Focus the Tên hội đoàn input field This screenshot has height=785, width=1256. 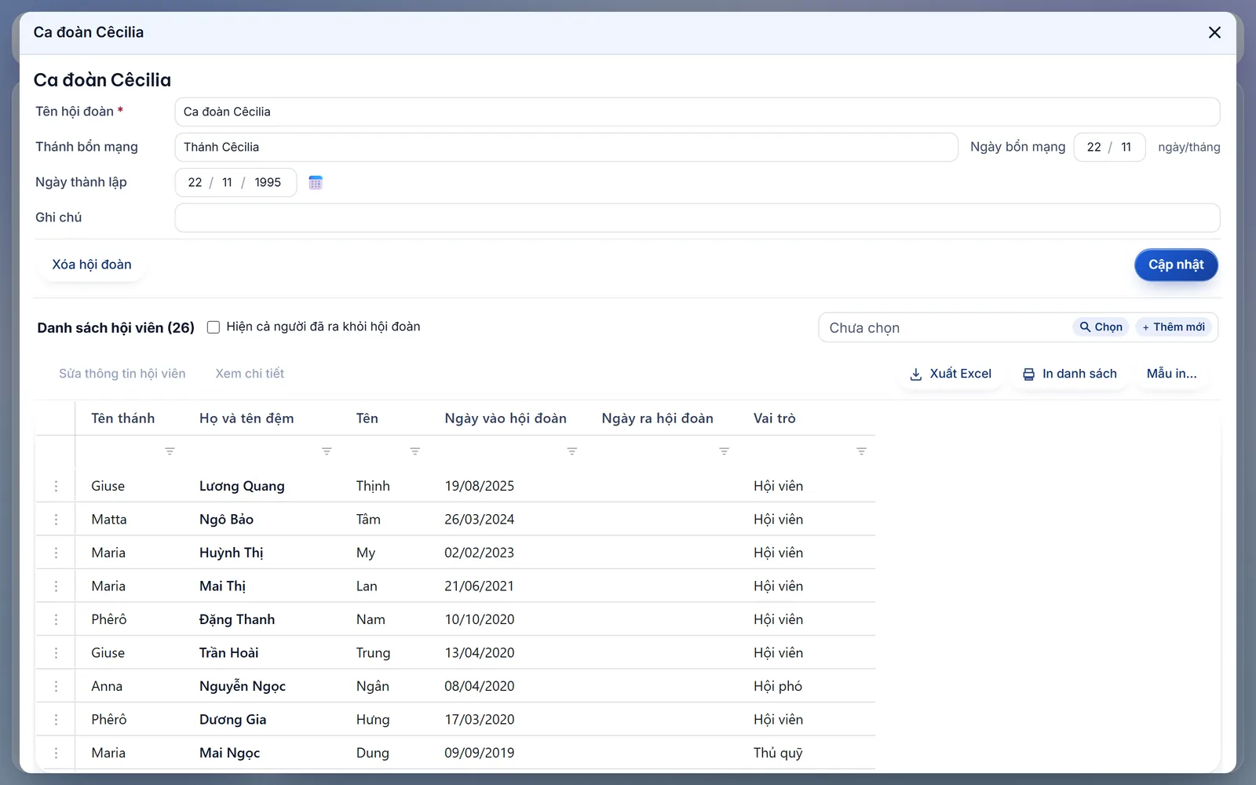697,111
